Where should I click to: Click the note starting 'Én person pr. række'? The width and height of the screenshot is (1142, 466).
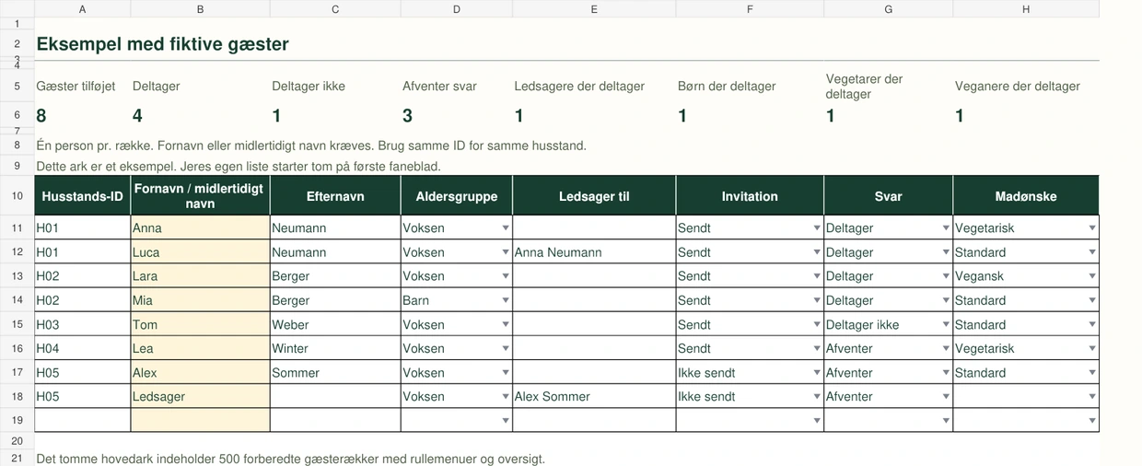[x=311, y=146]
